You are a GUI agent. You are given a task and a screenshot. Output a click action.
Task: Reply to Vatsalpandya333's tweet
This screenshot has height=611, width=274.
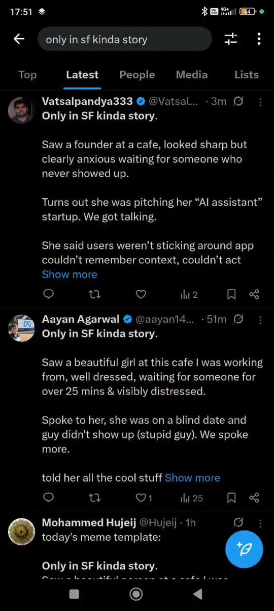pyautogui.click(x=48, y=294)
